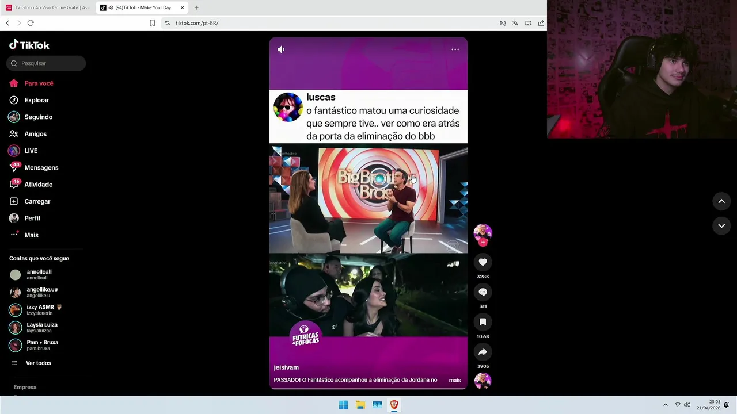
Task: Expand Ver todos followed accounts
Action: click(x=38, y=363)
